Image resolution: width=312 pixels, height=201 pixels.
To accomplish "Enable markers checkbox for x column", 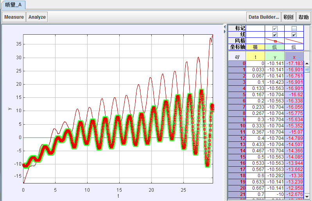I will tap(294, 28).
